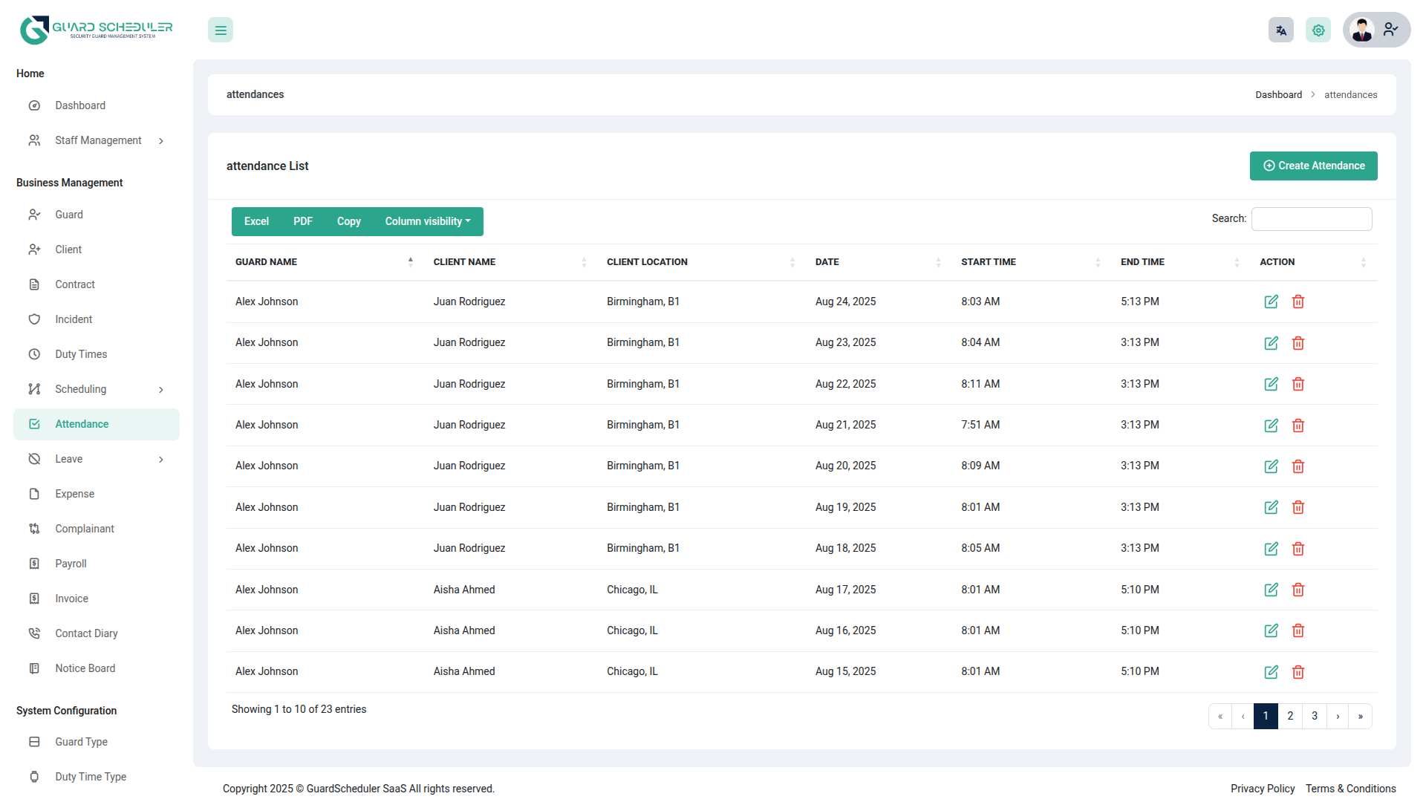Click the language translate icon in header

(1280, 30)
